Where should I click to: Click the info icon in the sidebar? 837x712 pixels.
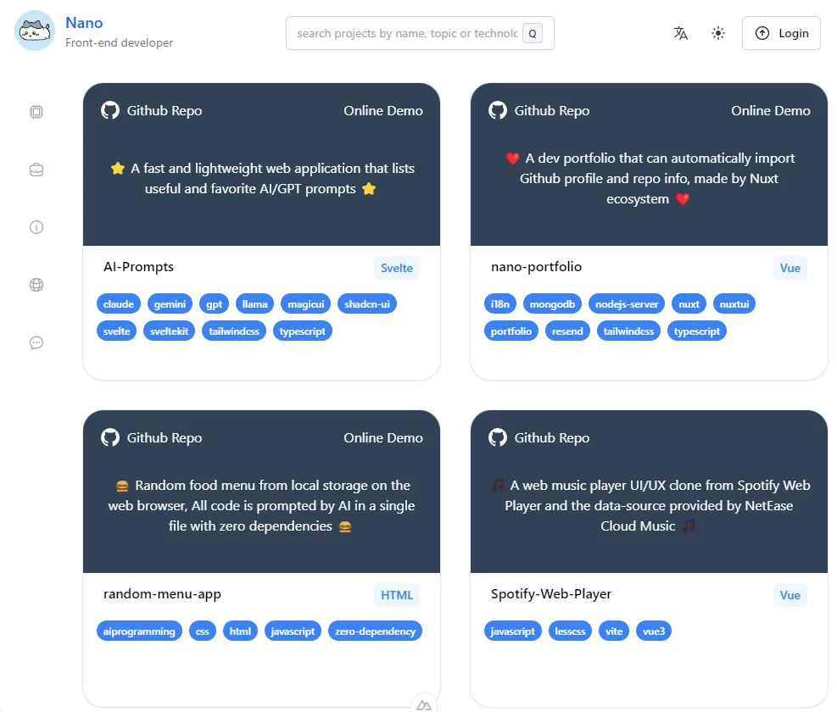(36, 226)
